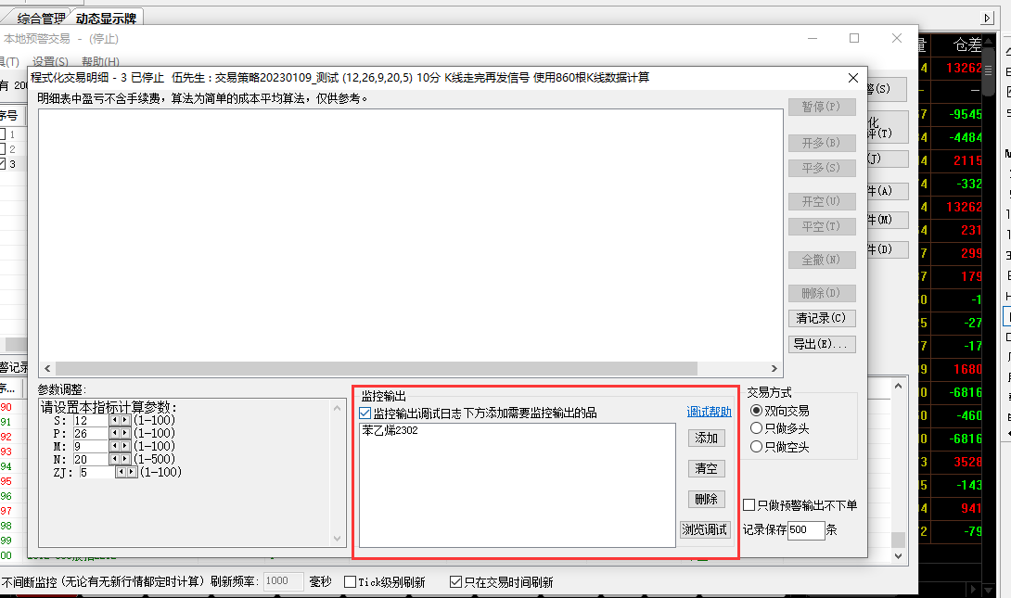Increase the N parameter with its right arrow
Screen dimensions: 1011x598
tap(125, 459)
